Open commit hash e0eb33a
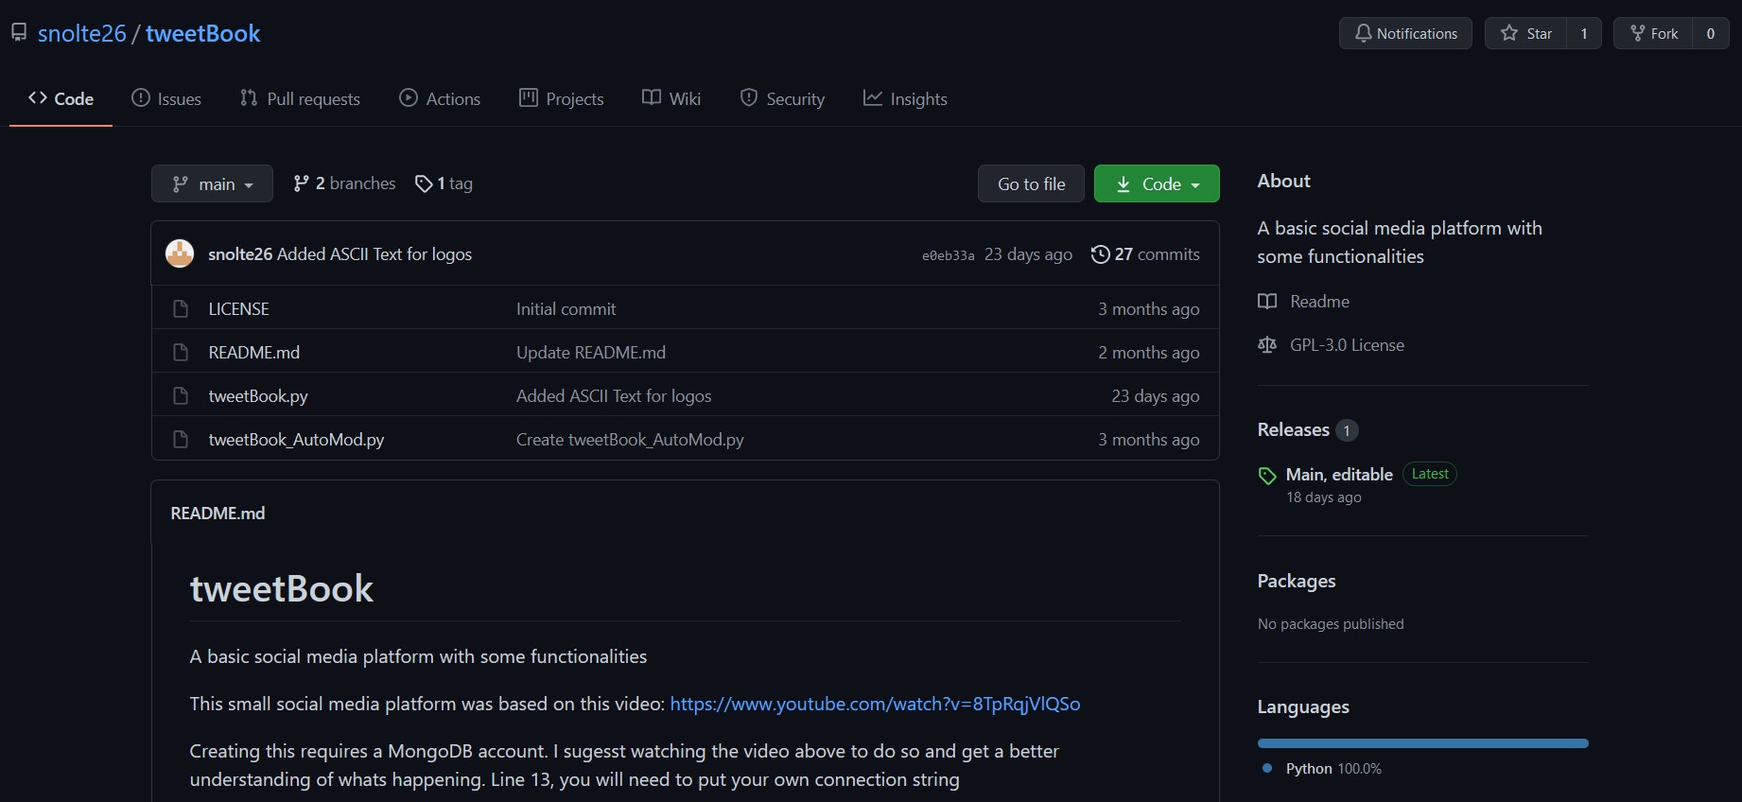 pos(948,255)
